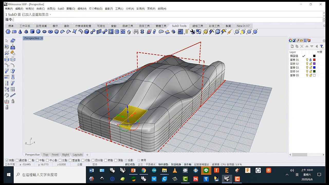Switch to the Top viewport tab
Screen dimensions: 329x185
(45, 155)
